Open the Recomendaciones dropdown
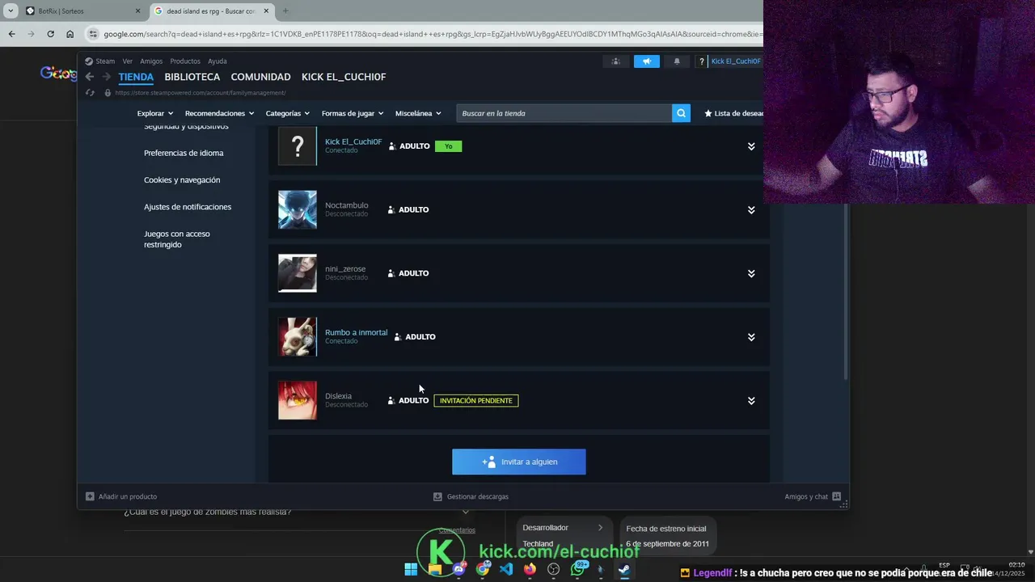 (x=219, y=113)
